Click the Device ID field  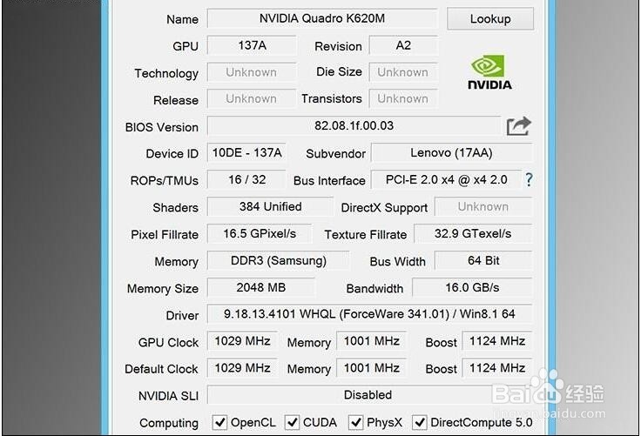click(x=246, y=153)
